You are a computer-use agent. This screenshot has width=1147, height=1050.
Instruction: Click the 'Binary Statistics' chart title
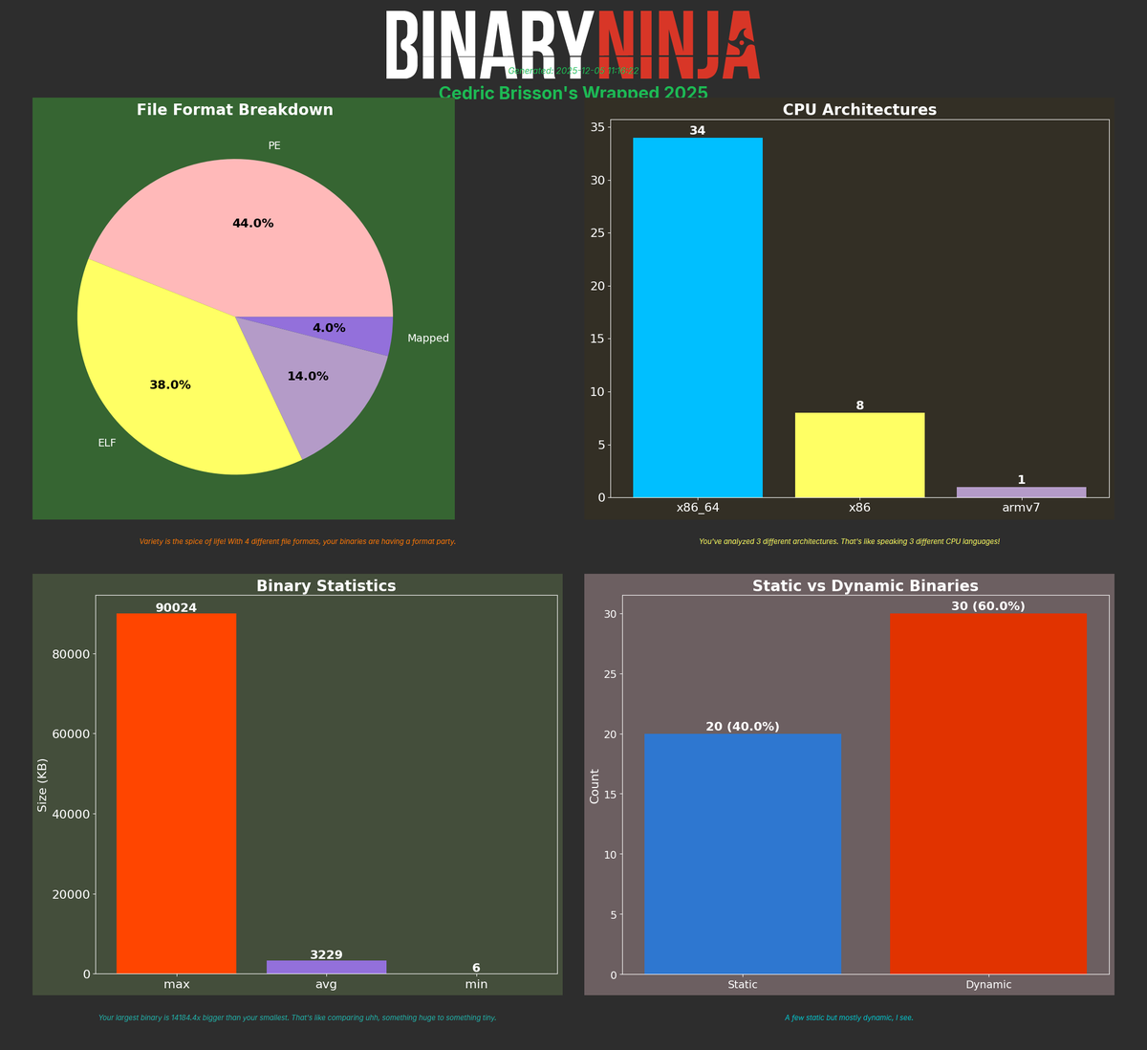(326, 586)
